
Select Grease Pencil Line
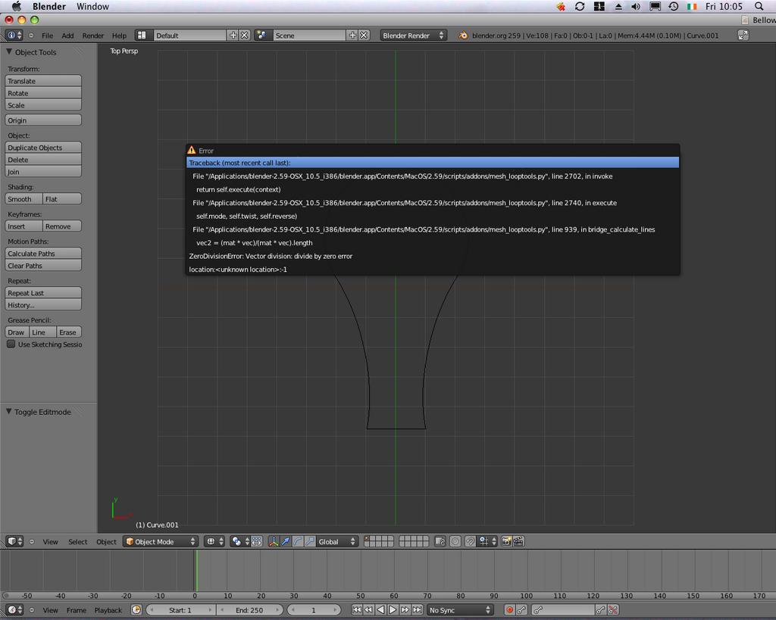point(42,332)
